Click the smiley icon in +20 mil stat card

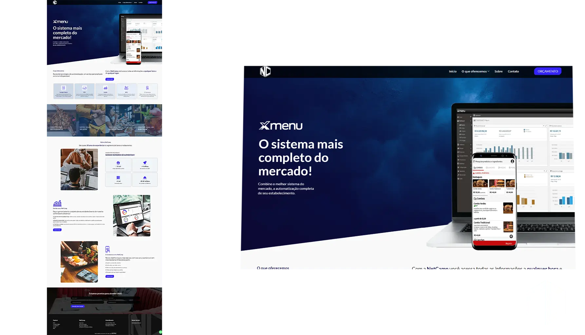118,163
